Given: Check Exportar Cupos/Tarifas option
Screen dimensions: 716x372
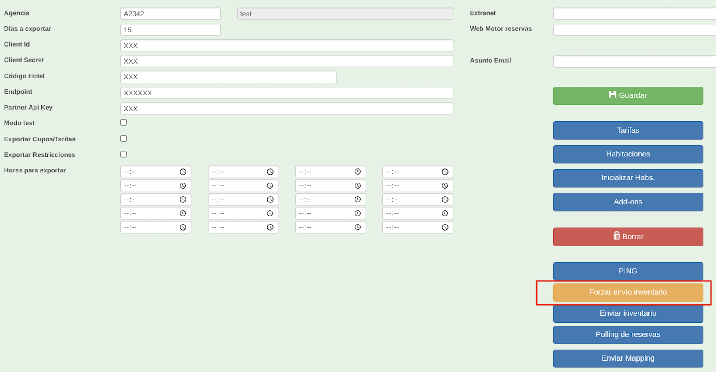Looking at the screenshot, I should tap(124, 139).
